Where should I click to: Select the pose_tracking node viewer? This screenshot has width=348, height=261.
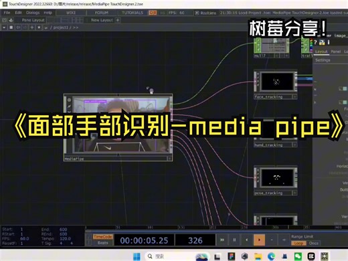(x=277, y=178)
